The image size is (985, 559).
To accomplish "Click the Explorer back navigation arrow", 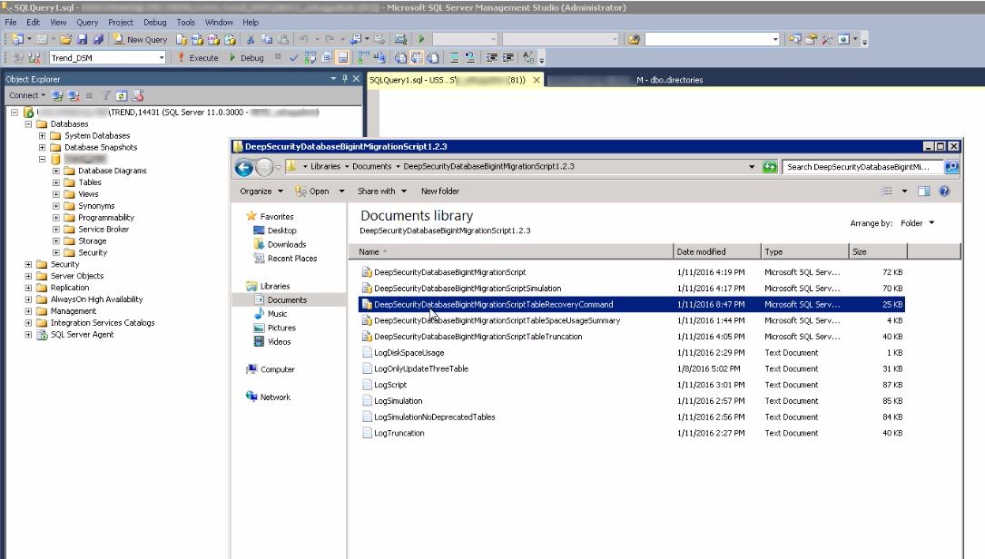I will click(x=243, y=167).
